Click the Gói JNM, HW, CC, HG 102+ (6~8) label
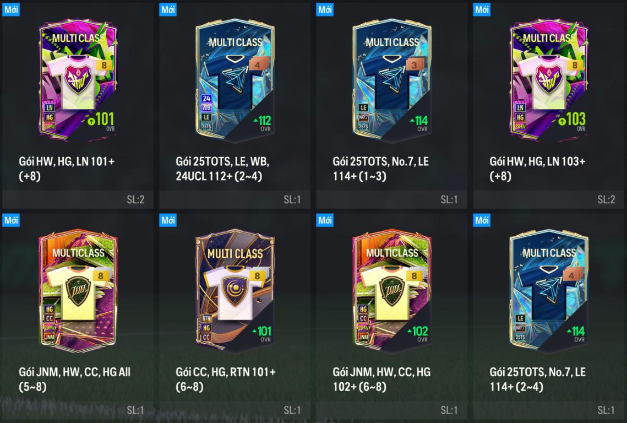 [381, 379]
